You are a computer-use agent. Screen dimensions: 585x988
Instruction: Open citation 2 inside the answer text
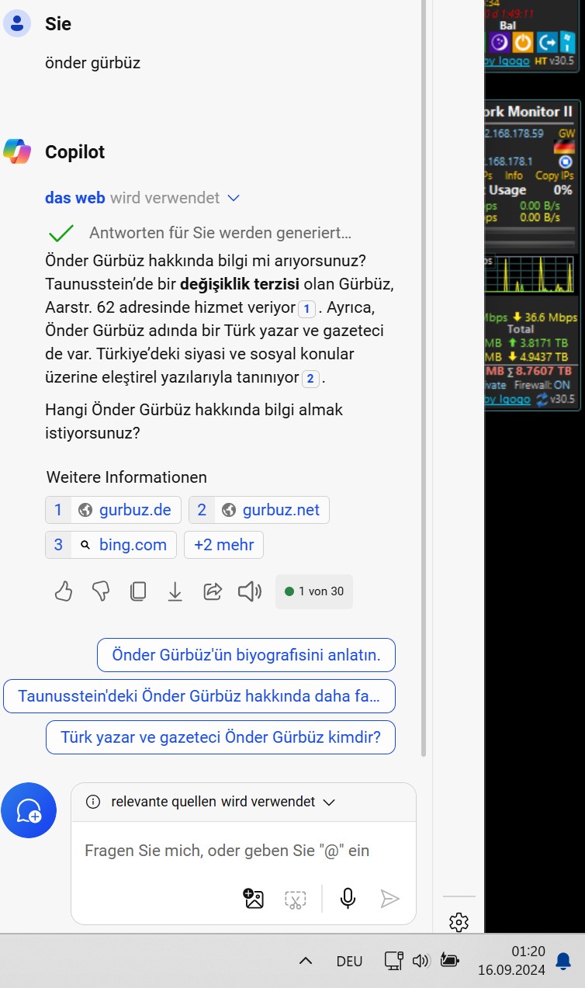point(310,379)
